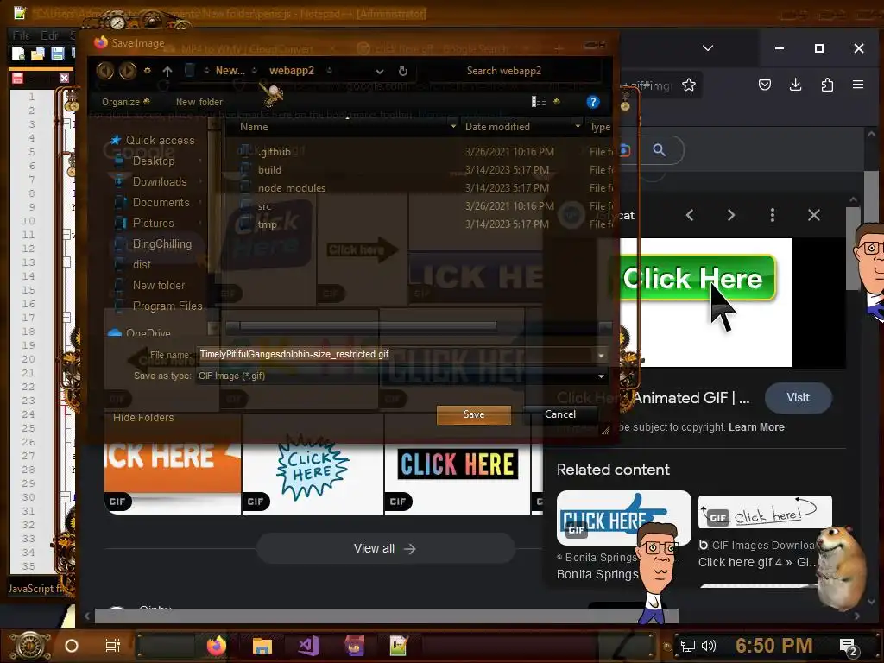Open the Date modified column filter dropdown
Screen dimensions: 884x663
[578, 126]
